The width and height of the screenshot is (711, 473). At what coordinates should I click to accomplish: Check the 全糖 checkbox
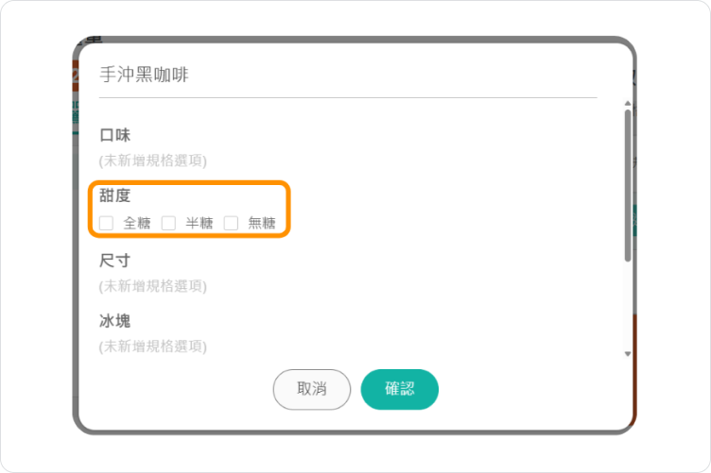pos(106,223)
